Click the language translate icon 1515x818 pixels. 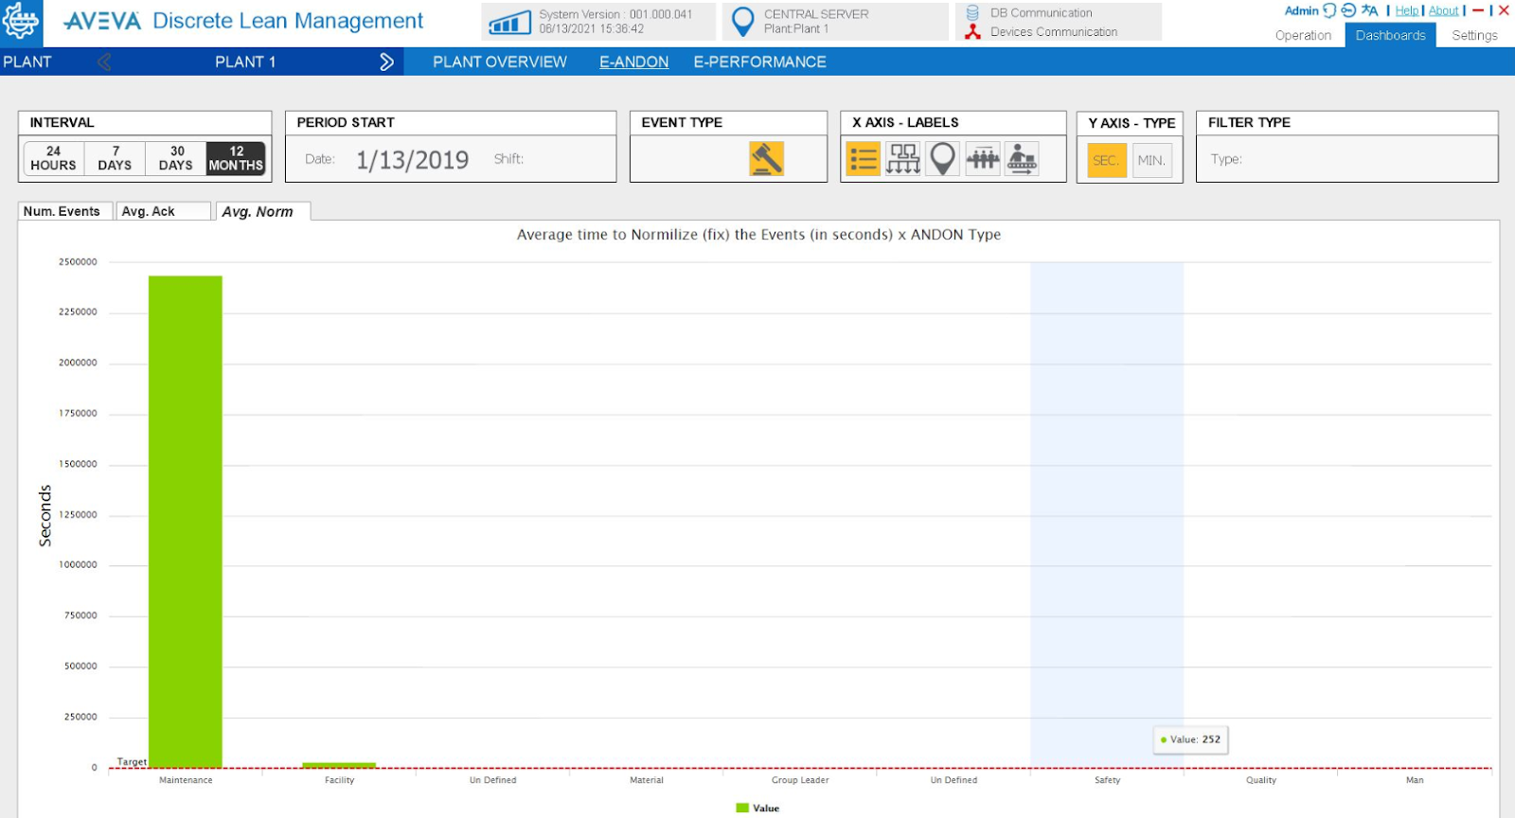1369,10
